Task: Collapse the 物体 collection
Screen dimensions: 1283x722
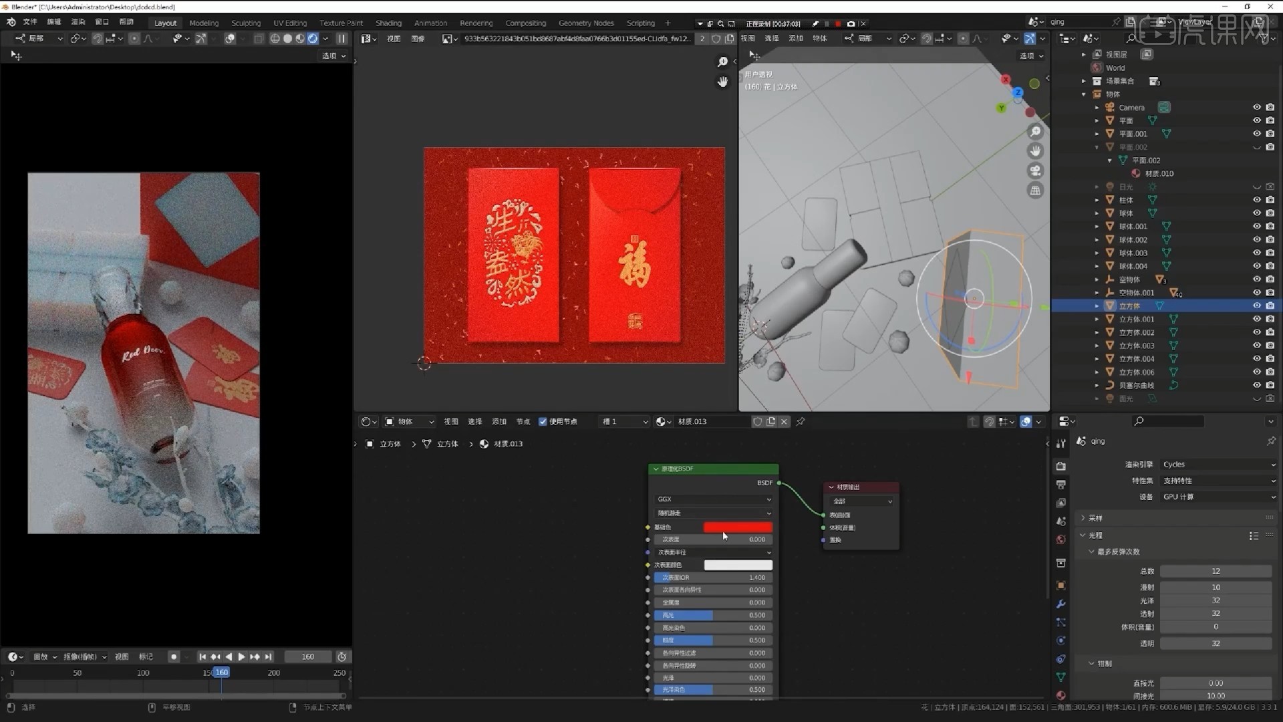Action: click(1083, 94)
